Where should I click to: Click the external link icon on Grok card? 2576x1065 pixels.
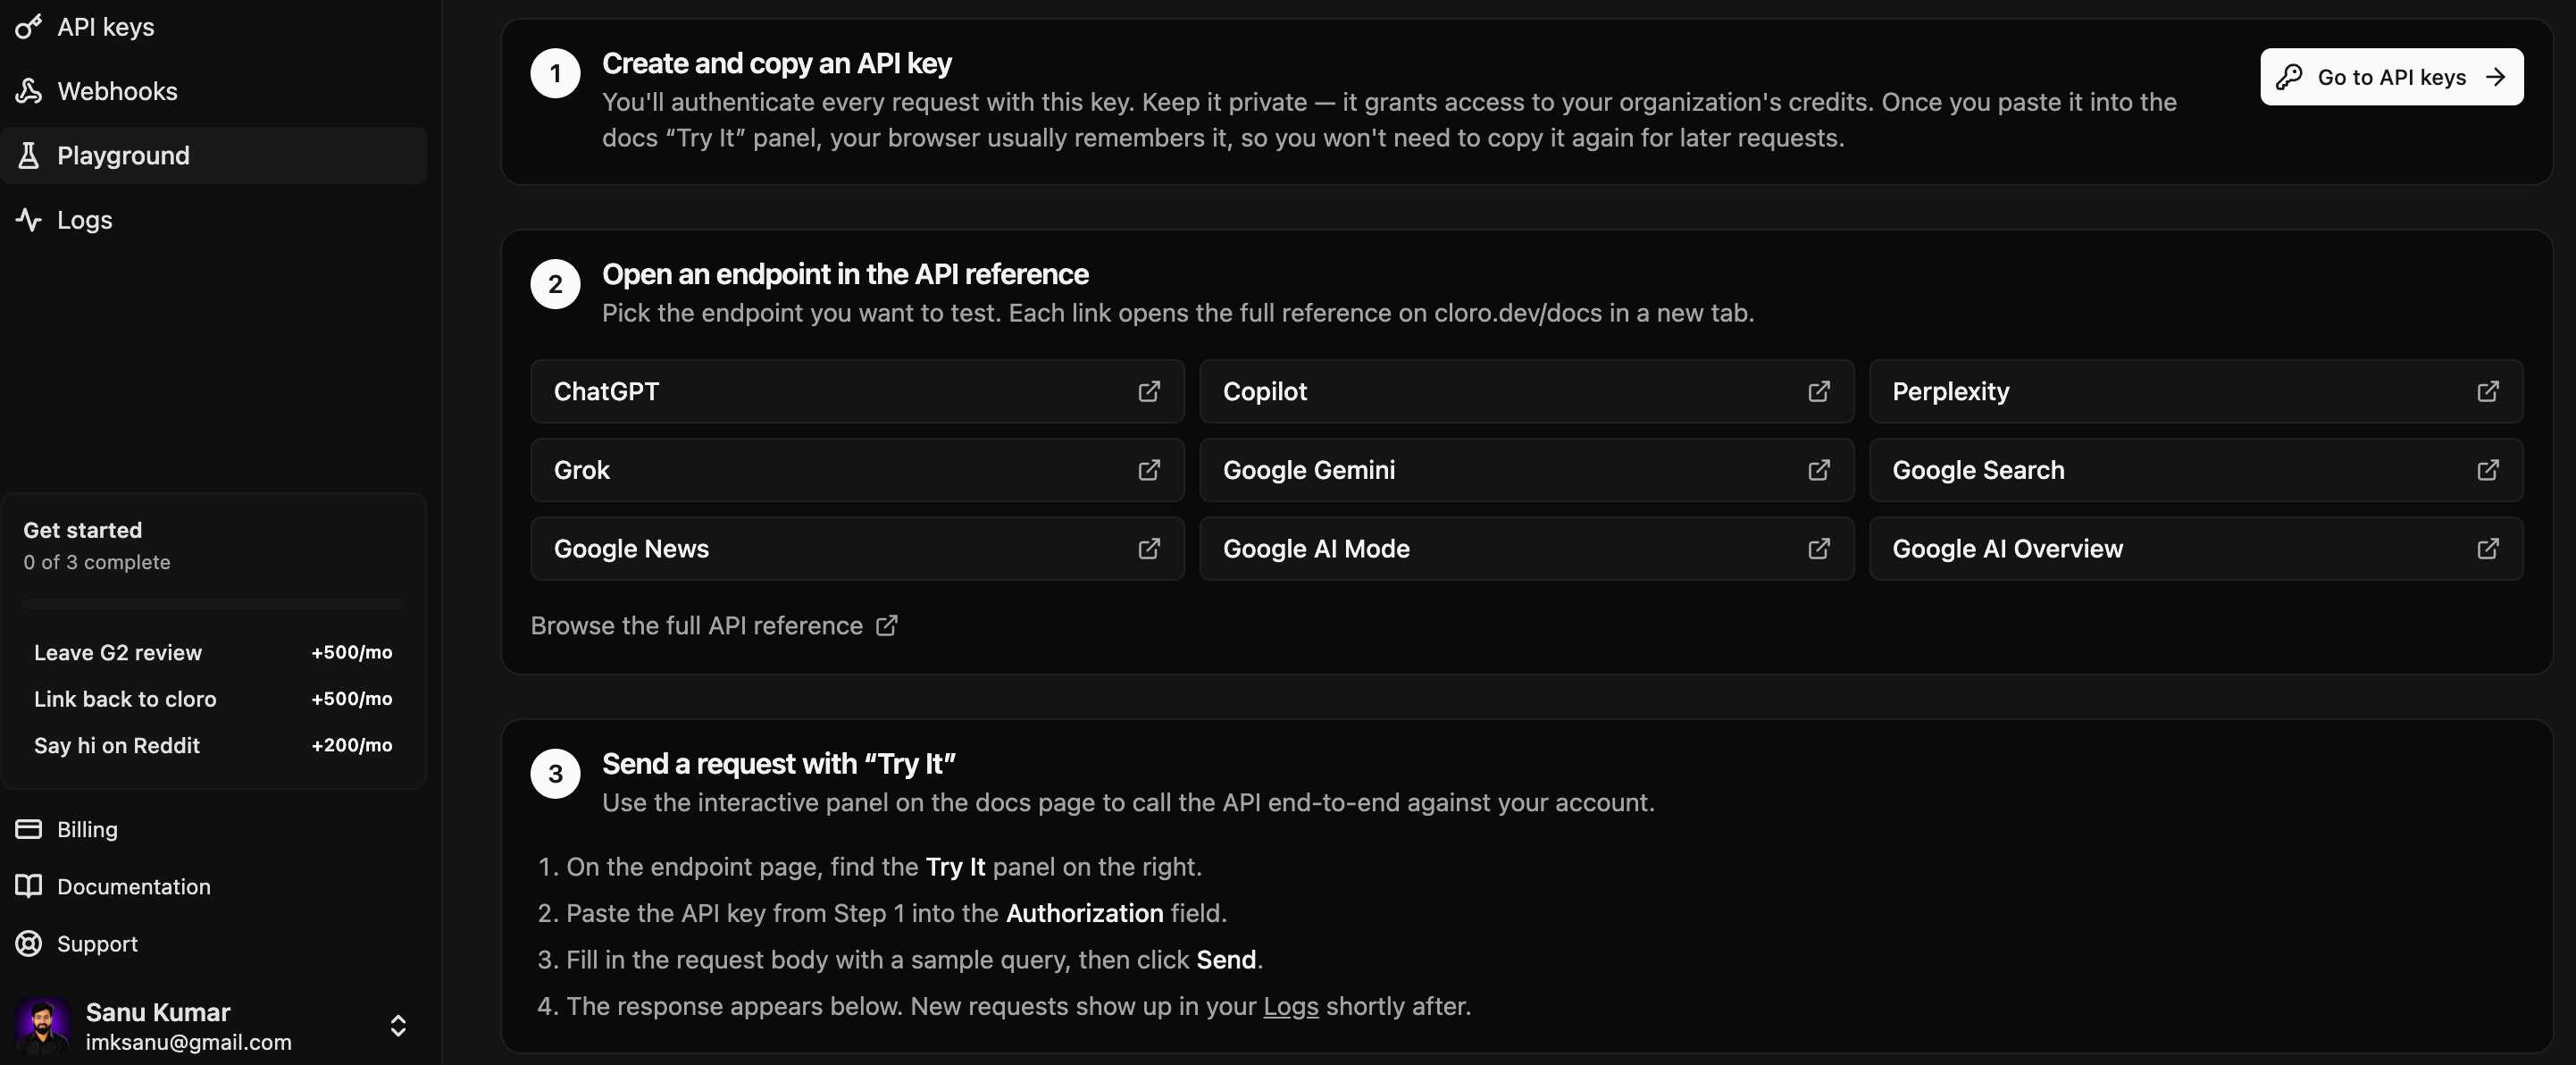coord(1149,470)
